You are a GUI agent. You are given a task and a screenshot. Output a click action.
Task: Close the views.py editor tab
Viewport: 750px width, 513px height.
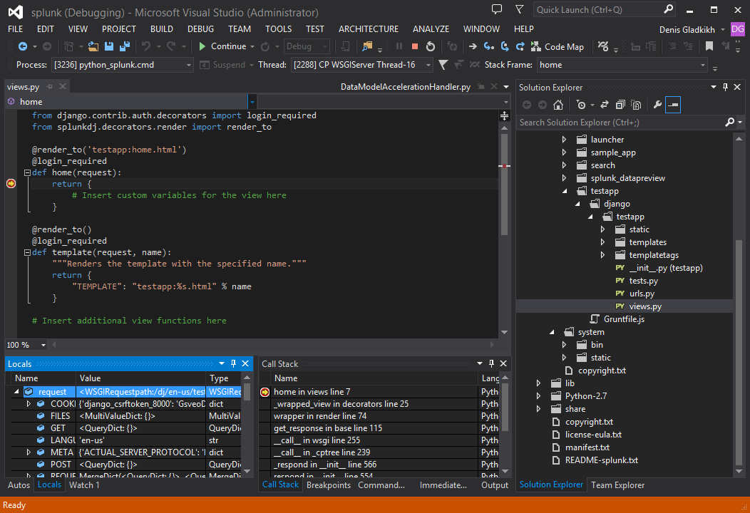tap(63, 86)
